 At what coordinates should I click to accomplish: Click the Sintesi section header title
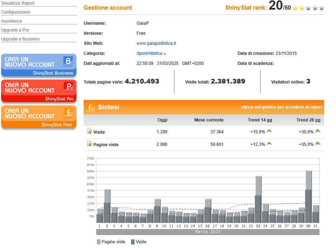[108, 107]
